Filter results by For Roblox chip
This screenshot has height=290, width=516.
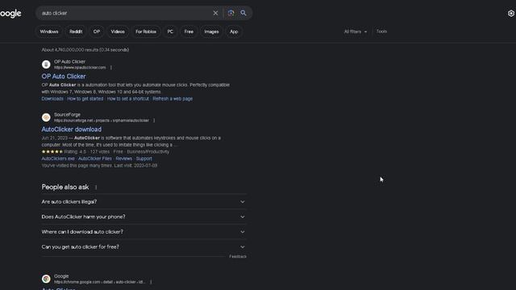click(x=146, y=31)
